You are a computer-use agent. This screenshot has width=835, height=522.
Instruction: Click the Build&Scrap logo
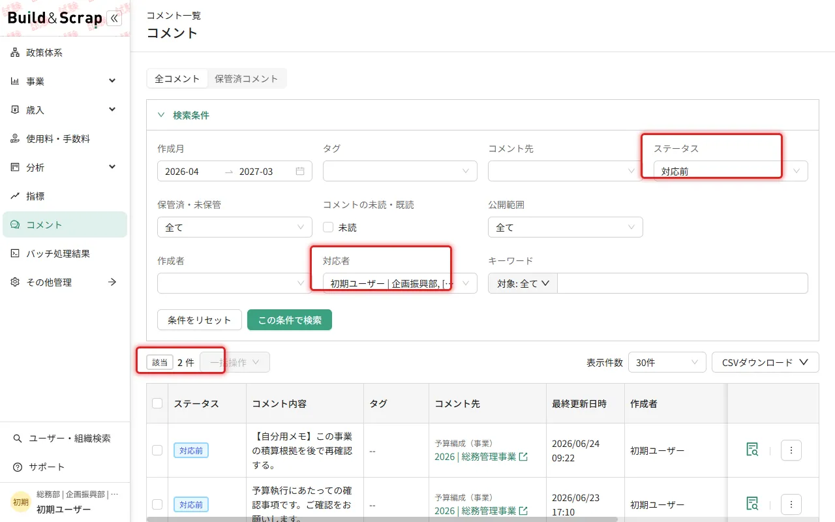click(x=55, y=18)
